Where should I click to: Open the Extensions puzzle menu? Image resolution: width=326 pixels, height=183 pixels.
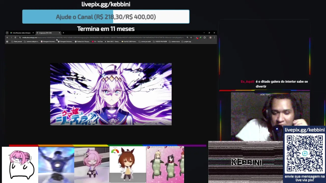click(205, 38)
